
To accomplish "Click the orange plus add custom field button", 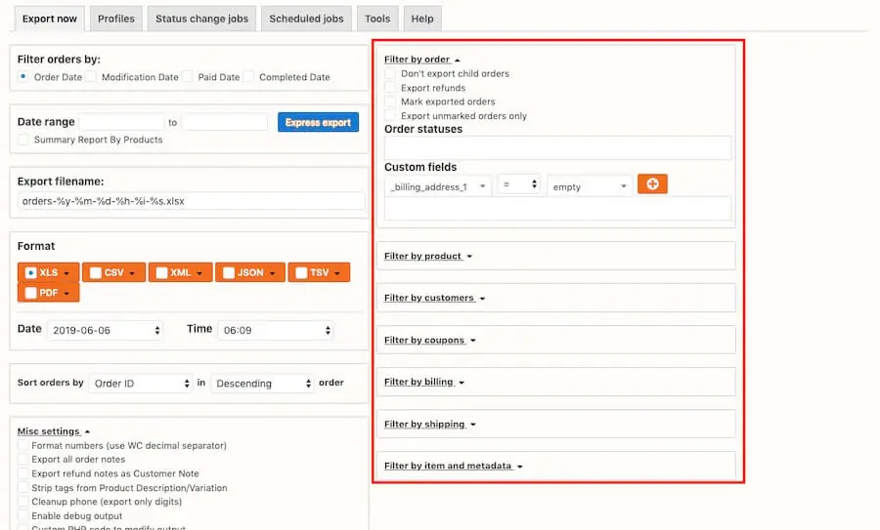I will 652,183.
